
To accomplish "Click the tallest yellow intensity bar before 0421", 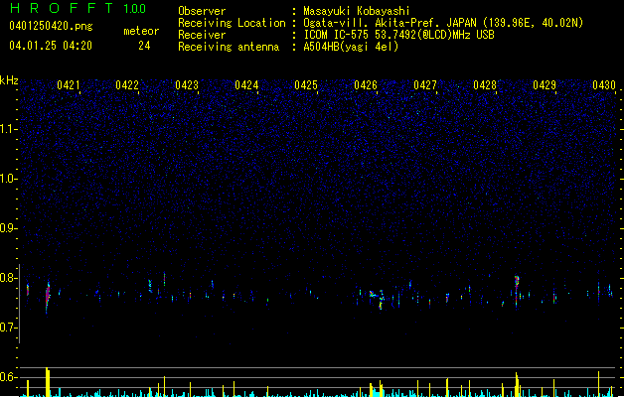I will point(48,381).
